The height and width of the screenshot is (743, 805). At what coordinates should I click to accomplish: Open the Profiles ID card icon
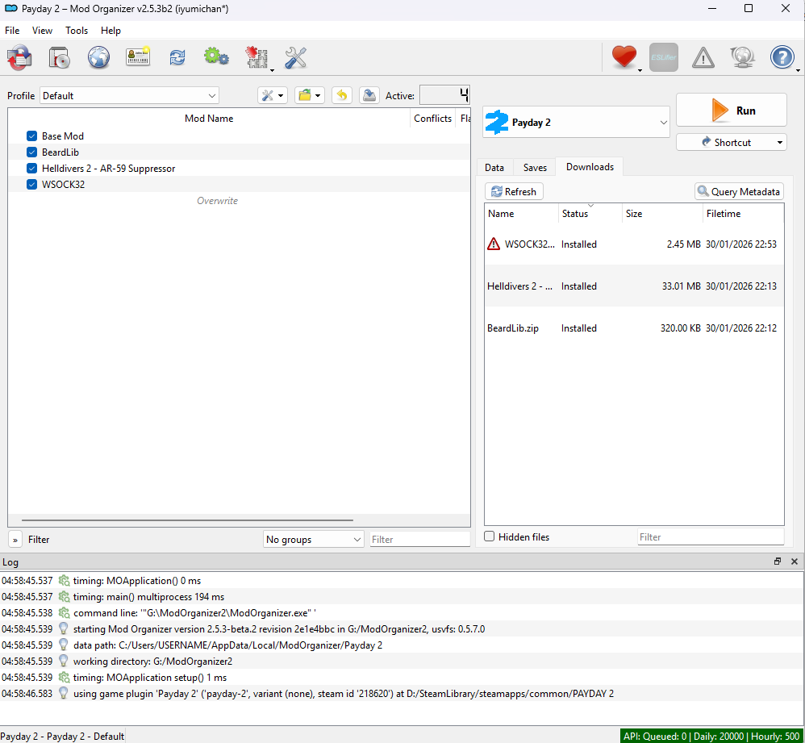coord(138,57)
